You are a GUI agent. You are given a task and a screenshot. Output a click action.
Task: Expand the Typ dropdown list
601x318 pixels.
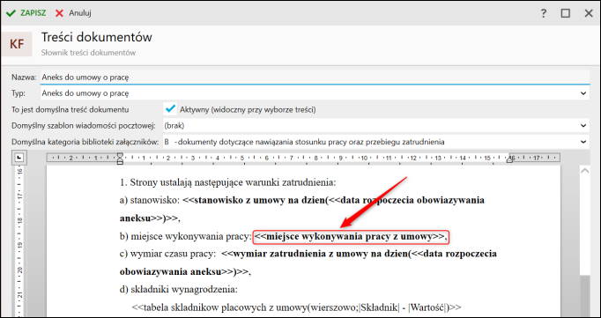pyautogui.click(x=583, y=93)
